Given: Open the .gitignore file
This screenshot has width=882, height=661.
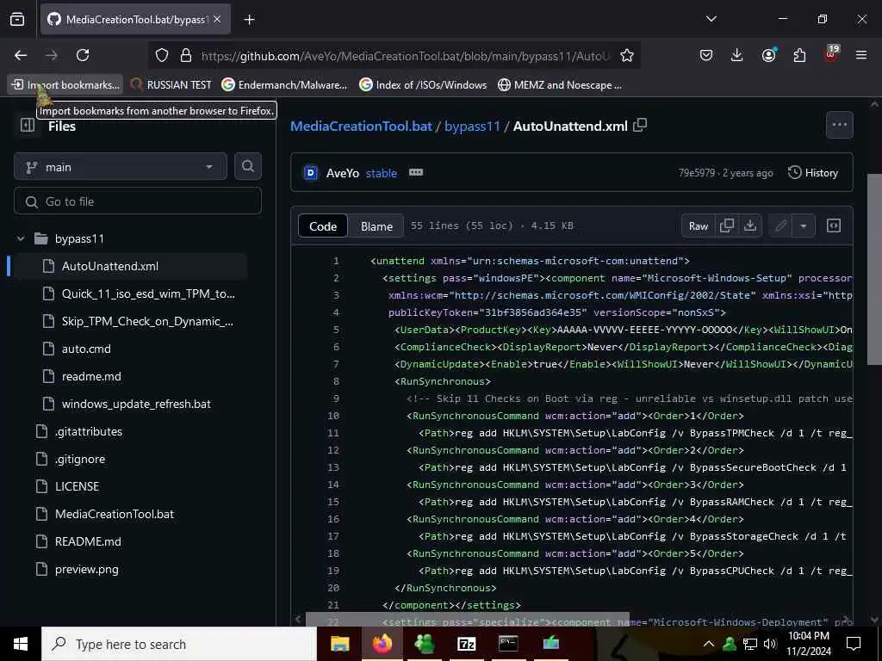Looking at the screenshot, I should click(x=80, y=459).
